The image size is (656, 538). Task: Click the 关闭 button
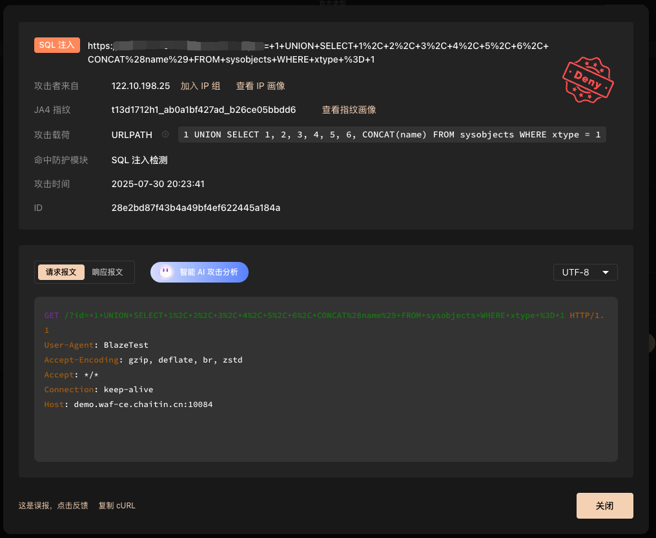click(604, 506)
